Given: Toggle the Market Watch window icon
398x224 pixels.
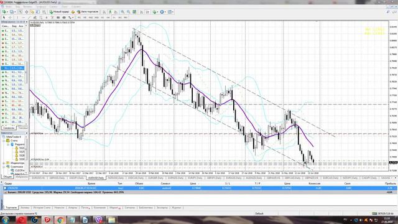Looking at the screenshot, I should click(20, 12).
